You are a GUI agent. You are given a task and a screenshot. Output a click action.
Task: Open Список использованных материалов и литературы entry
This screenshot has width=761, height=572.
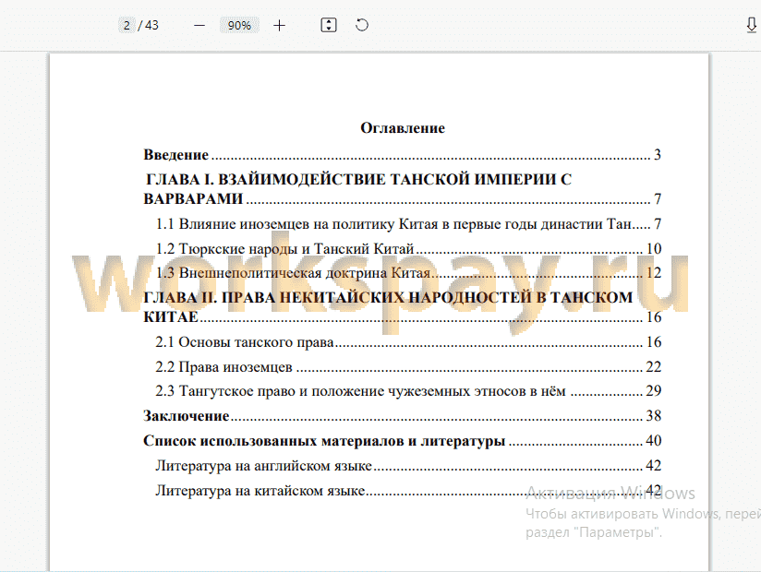coord(402,441)
